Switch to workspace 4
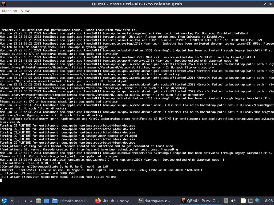The height and width of the screenshot is (205, 274). tap(31, 201)
